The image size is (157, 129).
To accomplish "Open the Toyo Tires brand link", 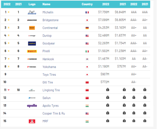I will coord(49,74).
